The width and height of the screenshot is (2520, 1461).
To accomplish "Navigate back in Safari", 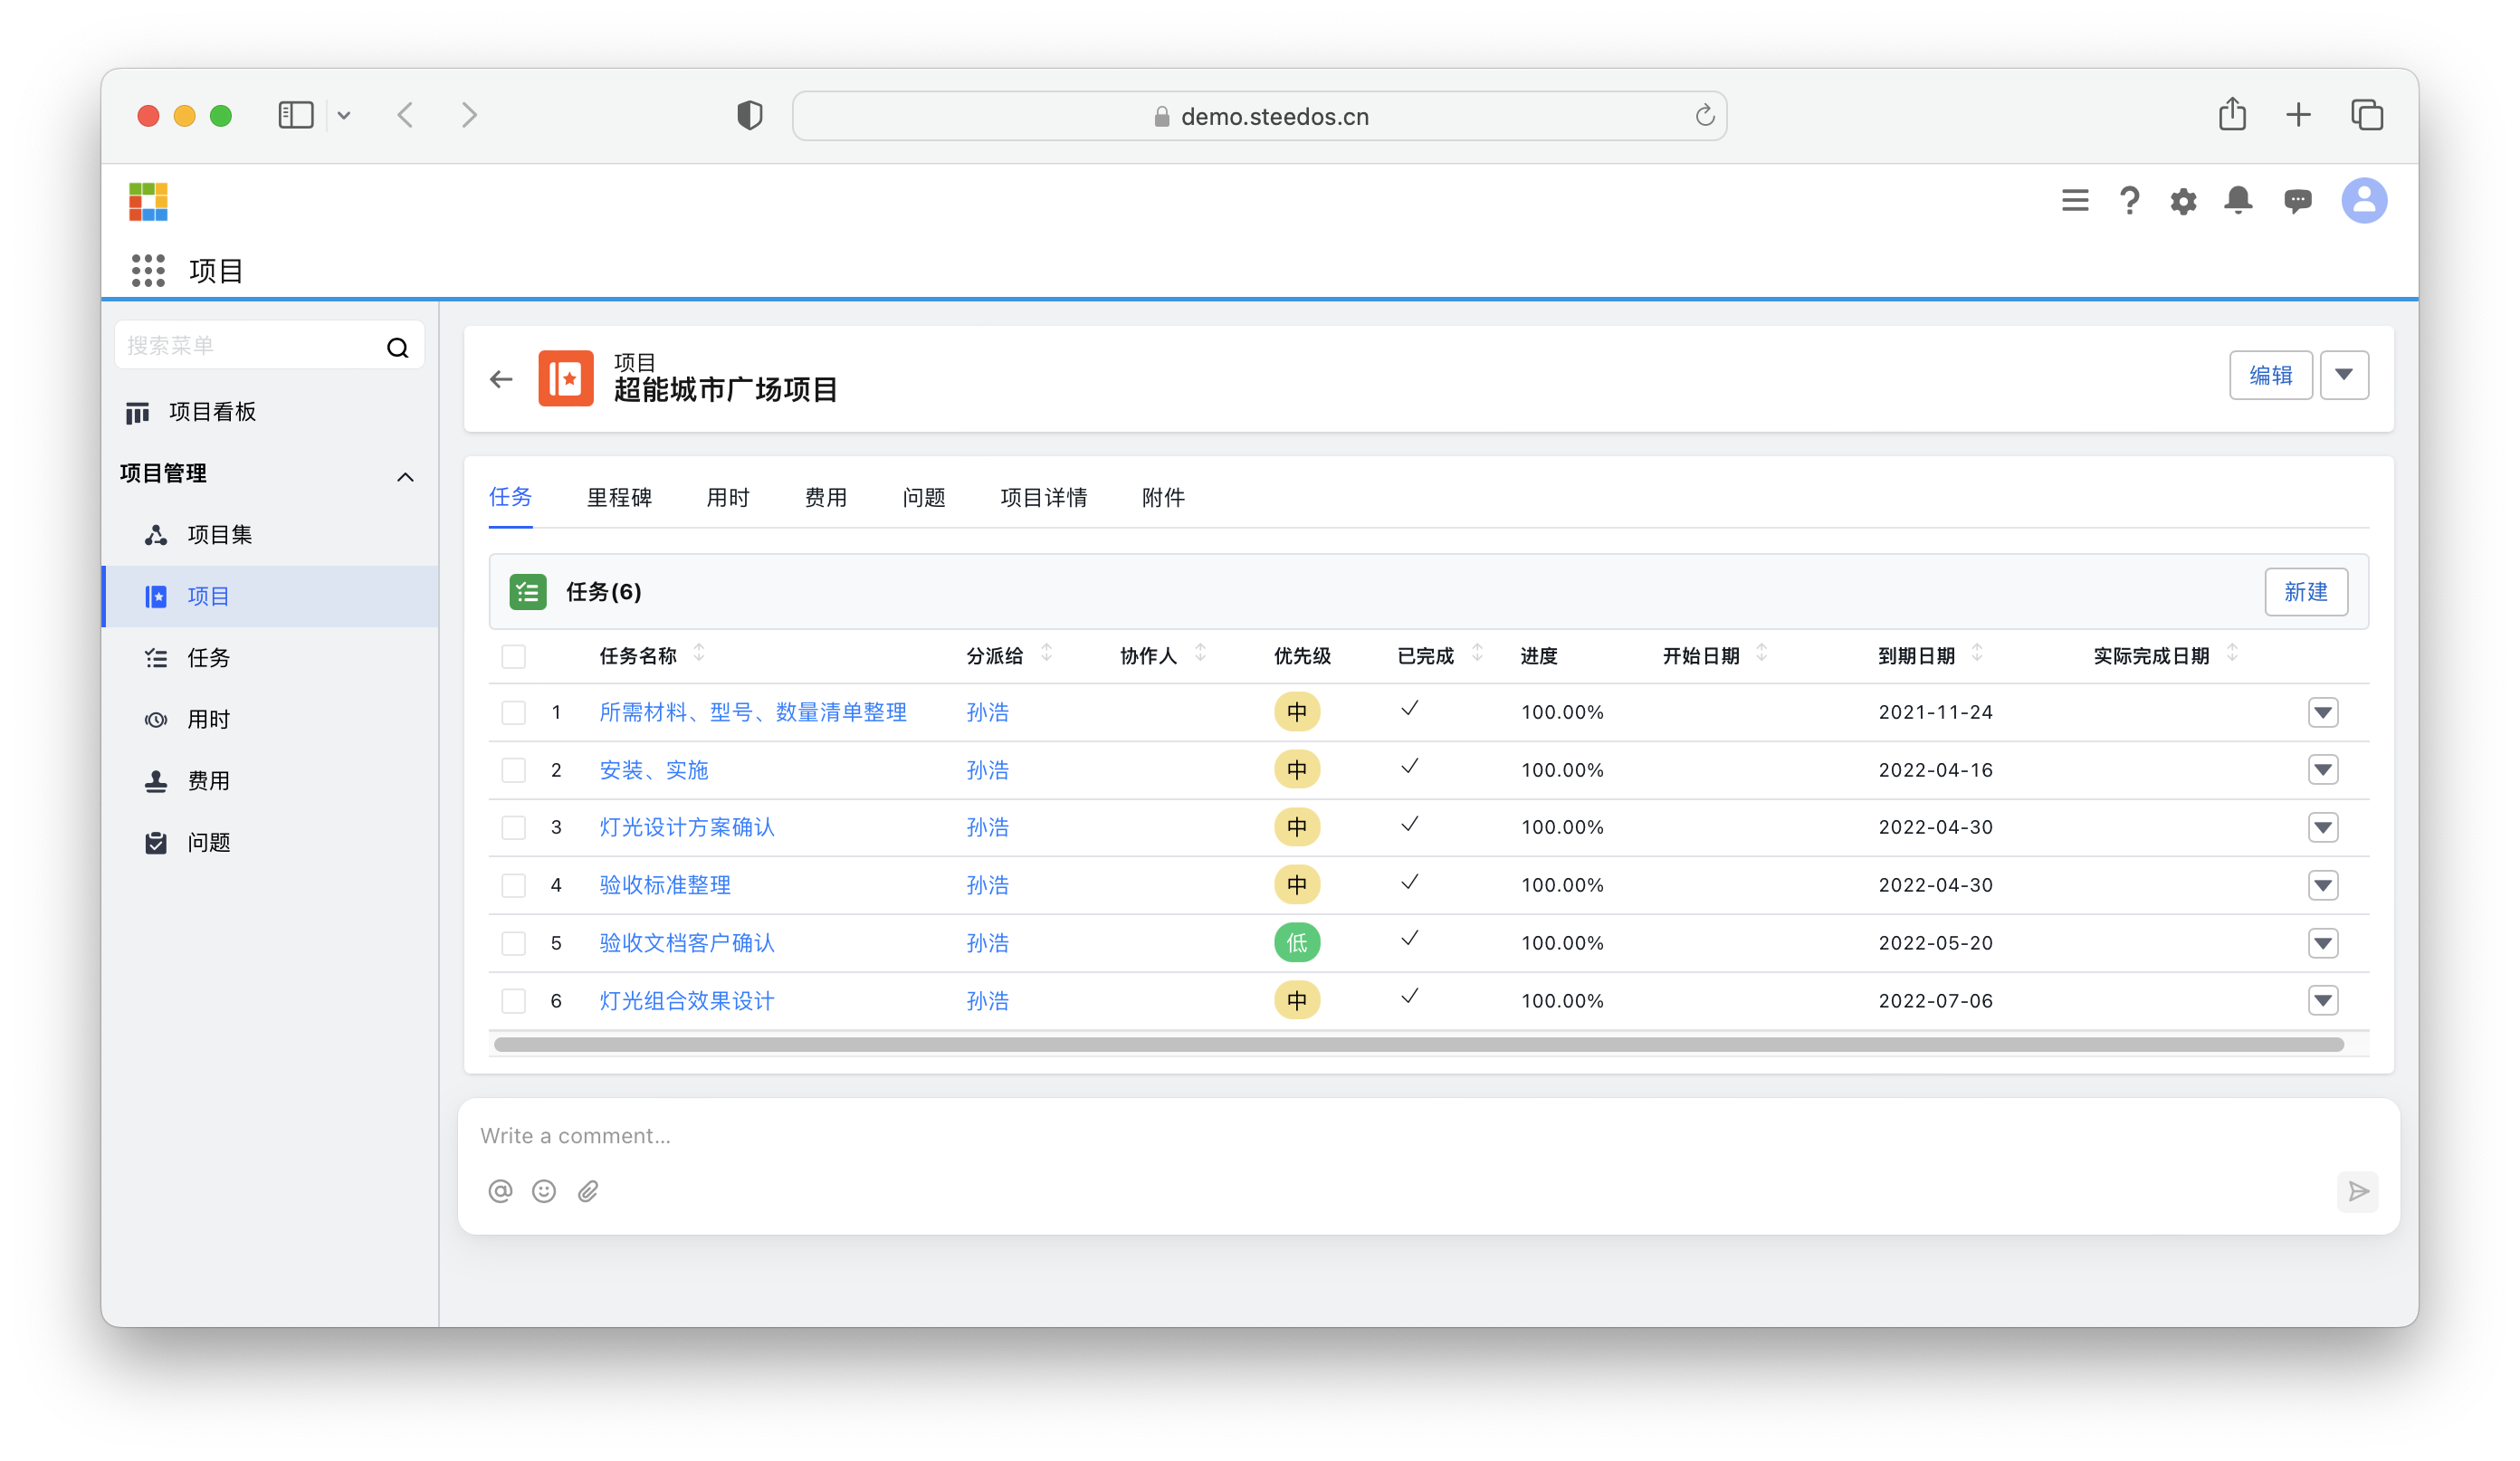I will pos(405,115).
